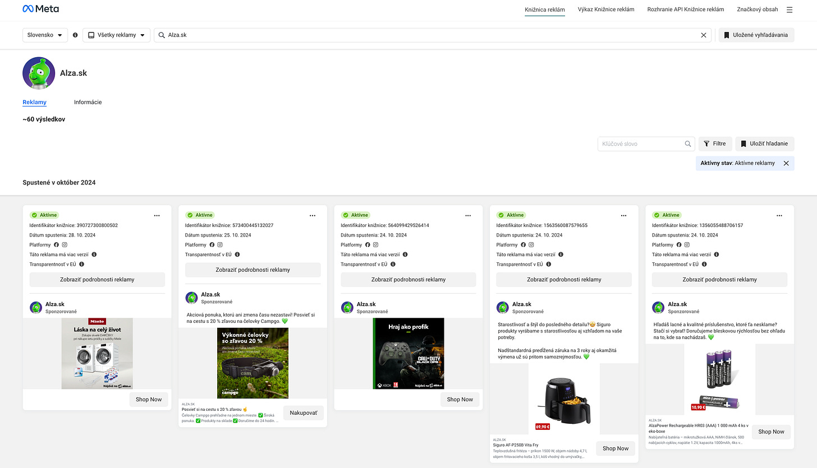
Task: Click info icon beside 'viac verzií' on ad 1356055488706157
Action: point(717,254)
